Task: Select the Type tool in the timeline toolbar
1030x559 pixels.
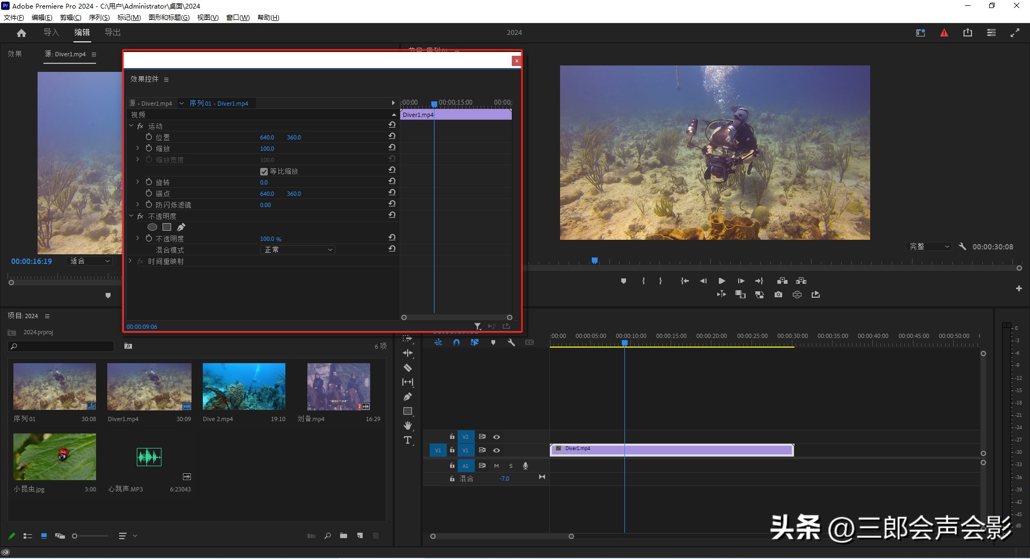Action: [408, 440]
